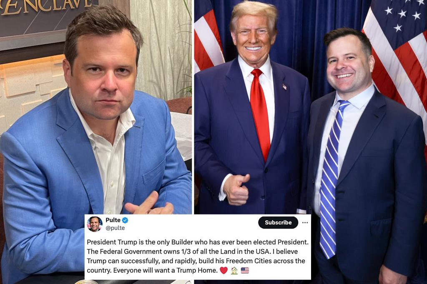
Task: Click the Pulte display name
Action: pyautogui.click(x=113, y=220)
